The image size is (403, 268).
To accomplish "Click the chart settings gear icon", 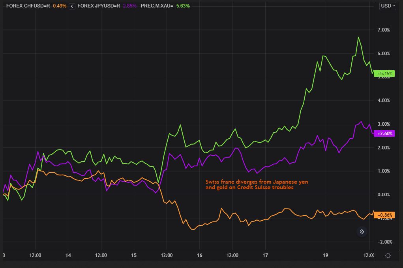I will (x=388, y=255).
